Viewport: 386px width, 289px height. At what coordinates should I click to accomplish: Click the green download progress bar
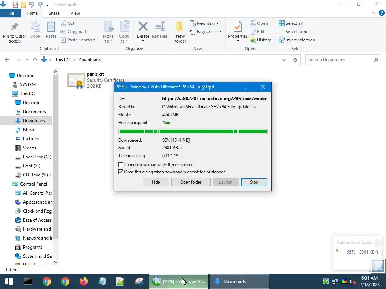coord(193,132)
